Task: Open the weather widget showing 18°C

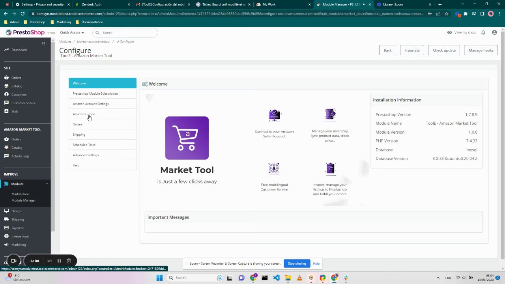Action: tap(17, 278)
